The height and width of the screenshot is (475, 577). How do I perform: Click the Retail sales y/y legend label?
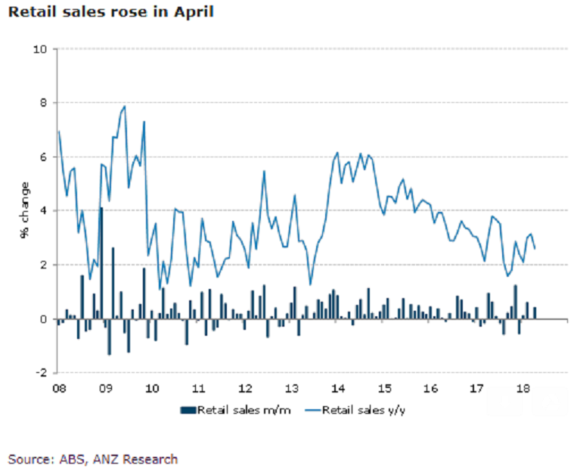pos(363,410)
